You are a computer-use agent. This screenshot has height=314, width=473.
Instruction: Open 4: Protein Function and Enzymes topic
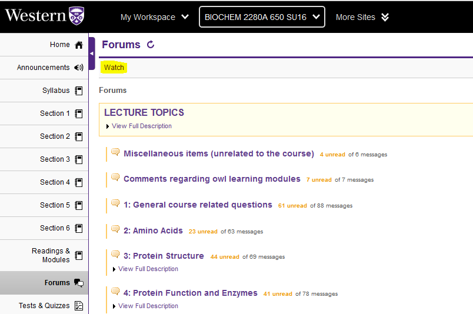click(191, 293)
